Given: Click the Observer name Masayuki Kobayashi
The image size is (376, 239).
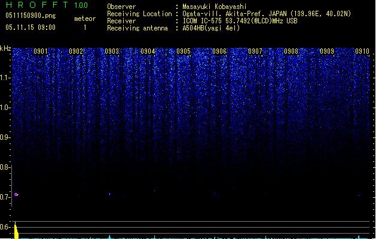Looking at the screenshot, I should [215, 7].
